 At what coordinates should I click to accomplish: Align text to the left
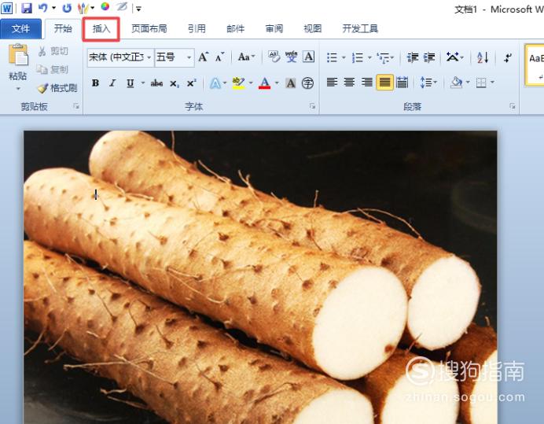pyautogui.click(x=332, y=83)
